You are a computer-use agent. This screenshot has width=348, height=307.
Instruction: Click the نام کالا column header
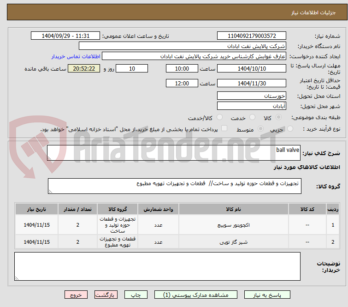point(234,209)
